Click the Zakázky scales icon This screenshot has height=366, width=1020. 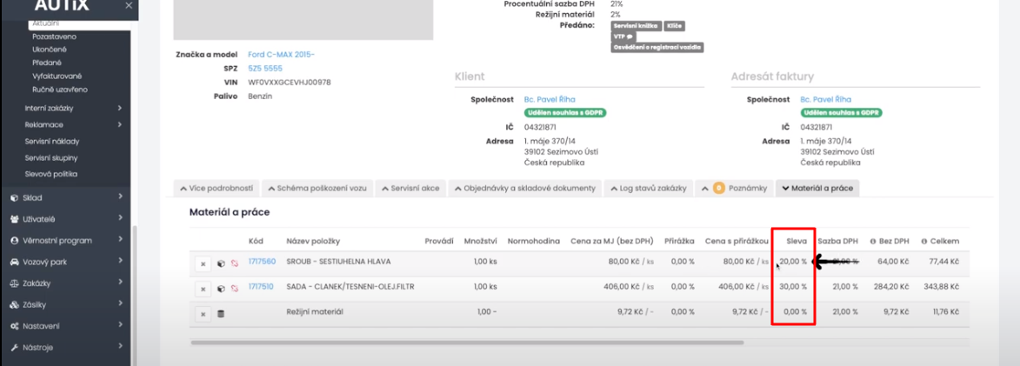click(x=14, y=283)
